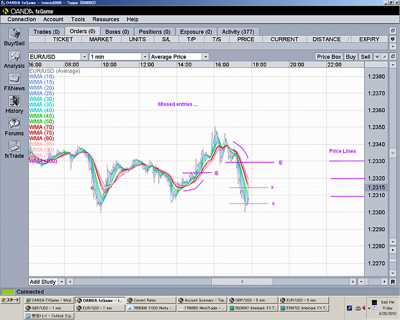Click the time zoom slider track
Image resolution: width=400 pixels, height=320 pixels.
pyautogui.click(x=372, y=282)
